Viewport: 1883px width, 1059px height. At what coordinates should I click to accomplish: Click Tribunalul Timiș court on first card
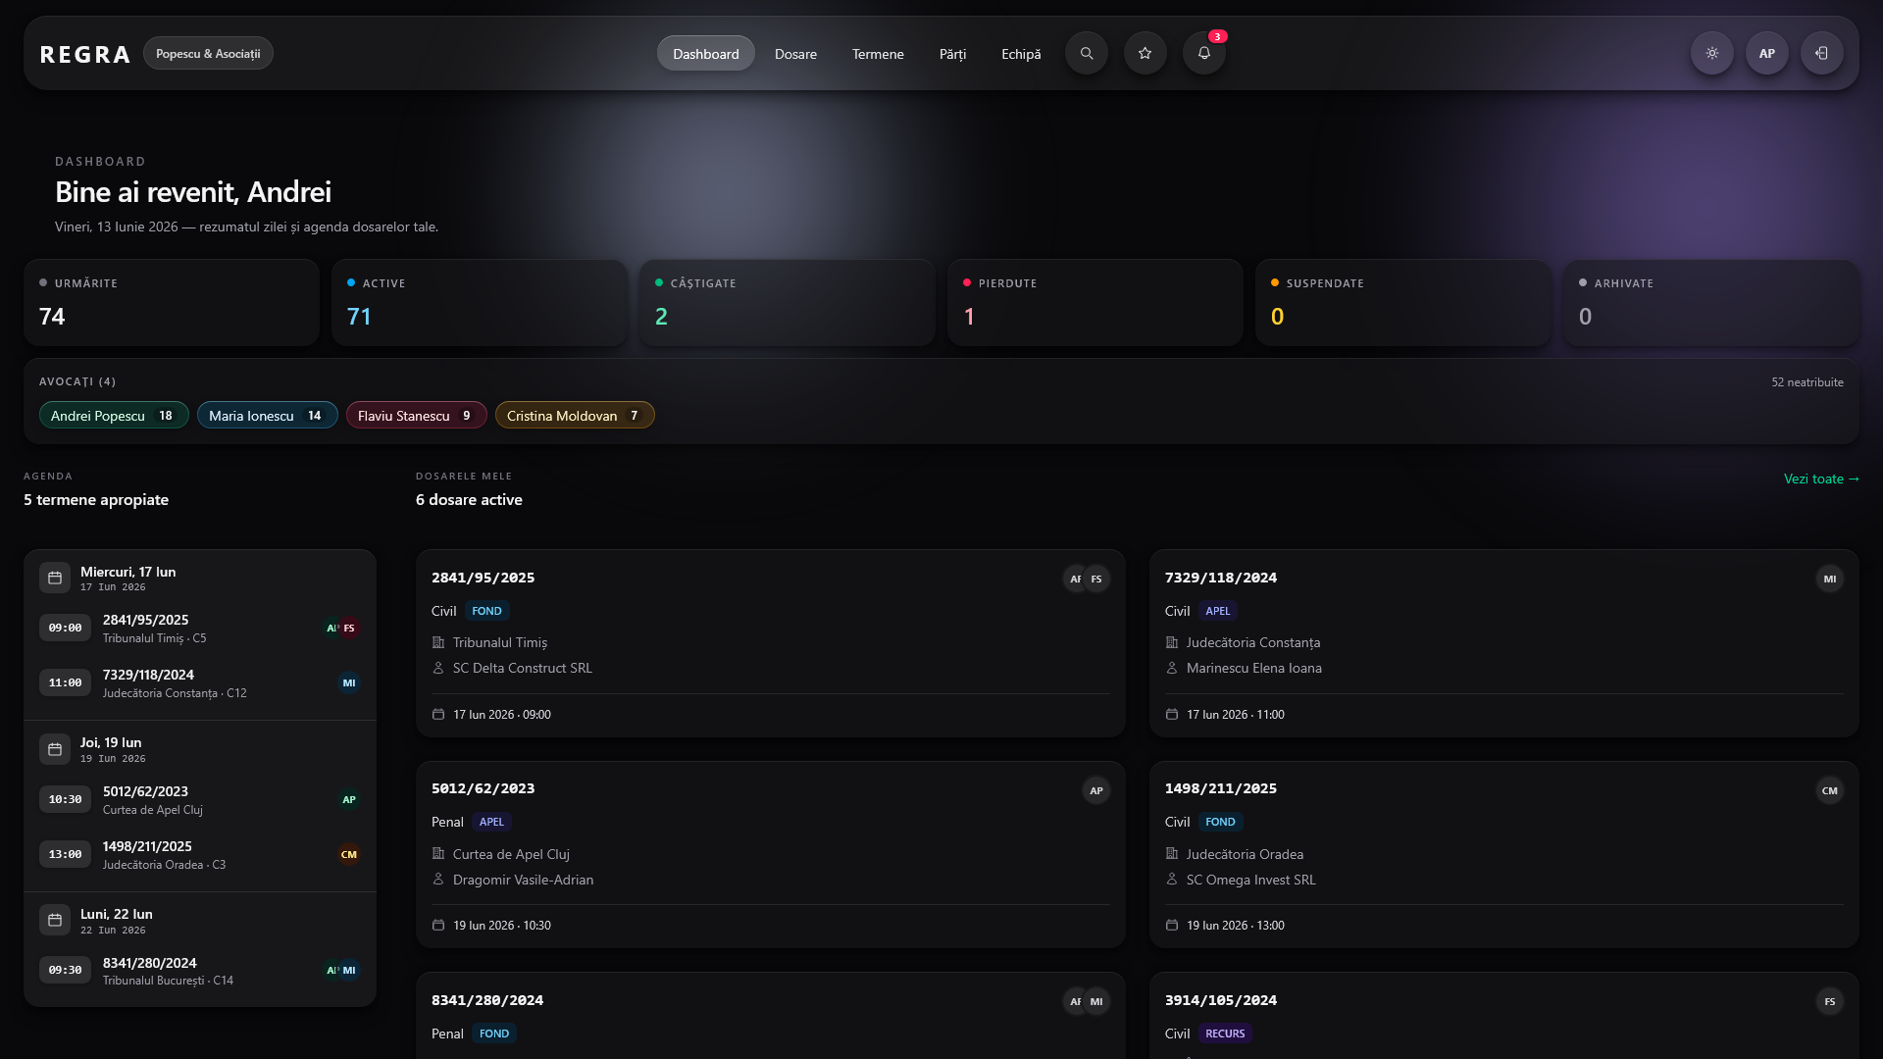coord(500,642)
